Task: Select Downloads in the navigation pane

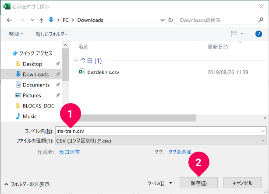Action: [x=32, y=74]
